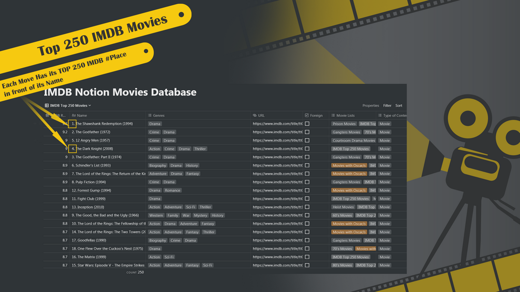Toggle Foreign checkbox for The Dark Knight
This screenshot has height=292, width=520.
coord(307,149)
